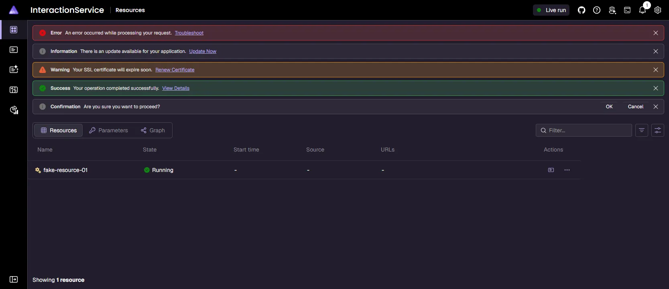Open console logs icon for fake-resource-01

pos(551,170)
